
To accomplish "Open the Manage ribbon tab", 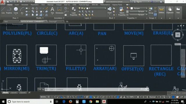I will 50,5.
